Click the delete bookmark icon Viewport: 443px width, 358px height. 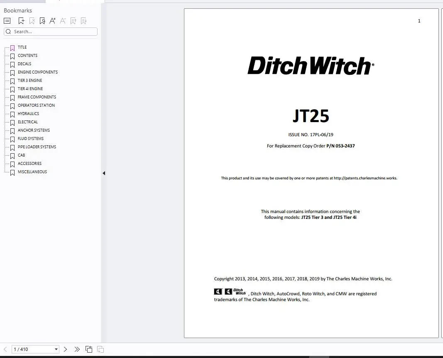click(x=32, y=20)
